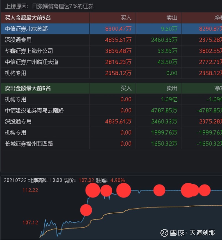Click the 107.12 price axis label
222x240 pixels.
pos(30,222)
